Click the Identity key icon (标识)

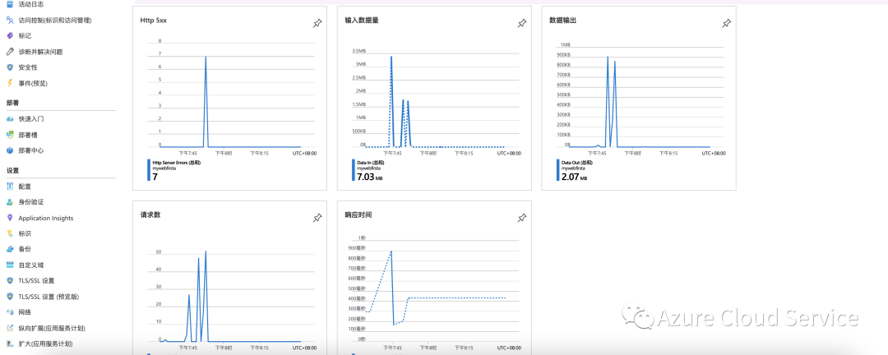[x=10, y=233]
